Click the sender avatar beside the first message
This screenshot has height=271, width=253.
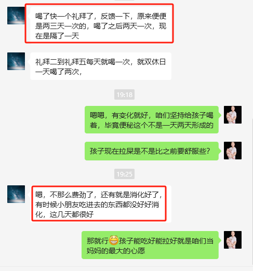(16, 16)
